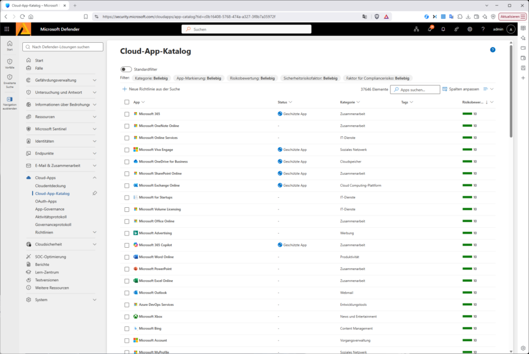Check the Microsoft OneNote Online row checkbox
The width and height of the screenshot is (529, 354).
[x=127, y=126]
